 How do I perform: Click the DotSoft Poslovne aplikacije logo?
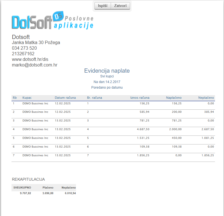[52, 21]
